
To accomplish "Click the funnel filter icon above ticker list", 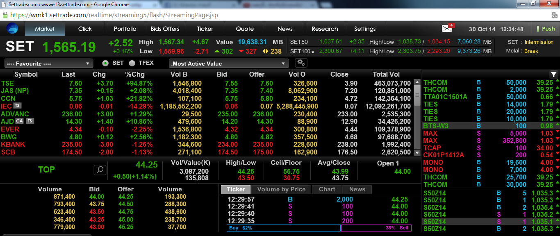I will pos(554,75).
